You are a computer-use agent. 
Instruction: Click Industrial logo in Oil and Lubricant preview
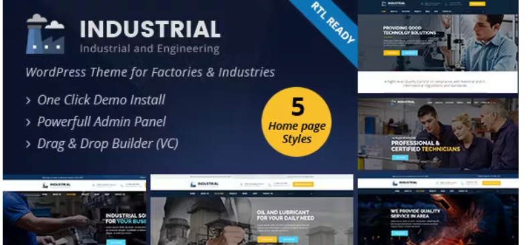coord(204,184)
